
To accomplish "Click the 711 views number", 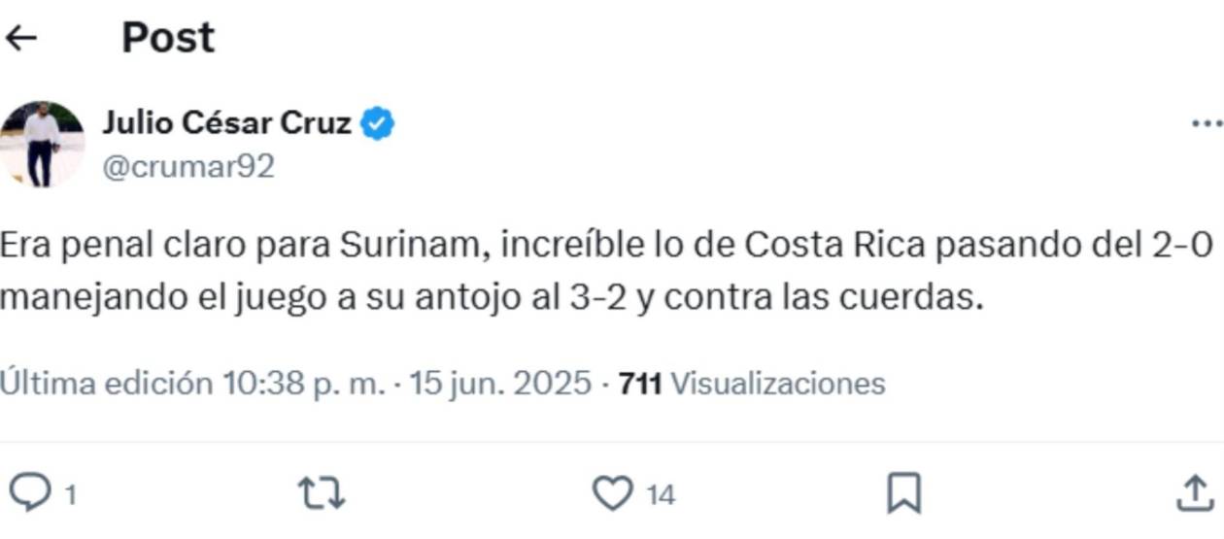I will tap(640, 384).
